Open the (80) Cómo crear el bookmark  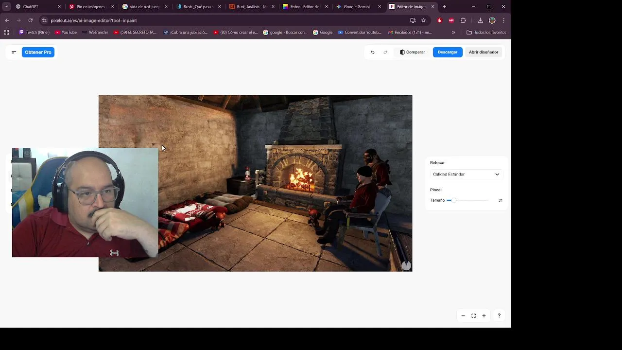pyautogui.click(x=236, y=33)
